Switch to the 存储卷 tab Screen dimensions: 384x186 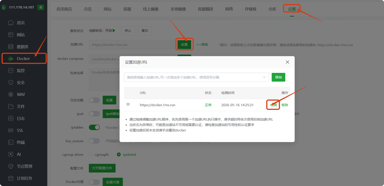click(250, 9)
